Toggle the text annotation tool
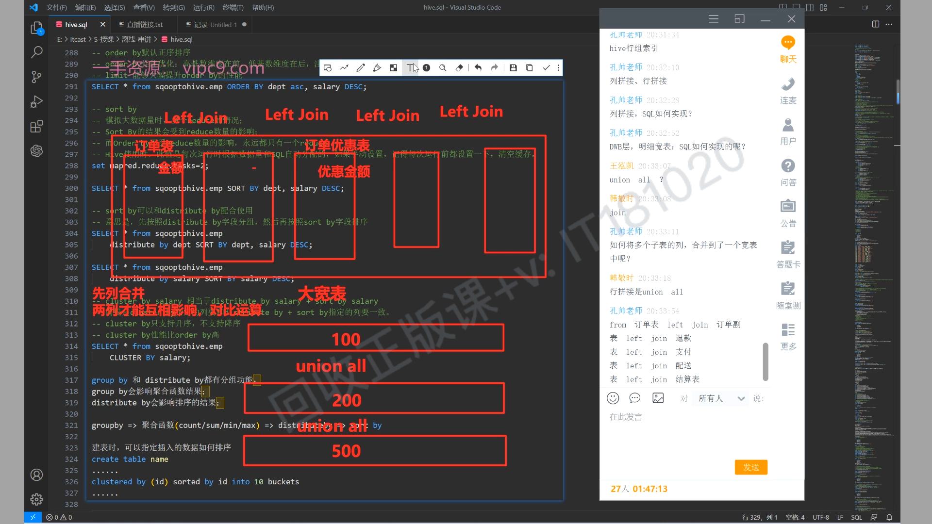 tap(410, 68)
